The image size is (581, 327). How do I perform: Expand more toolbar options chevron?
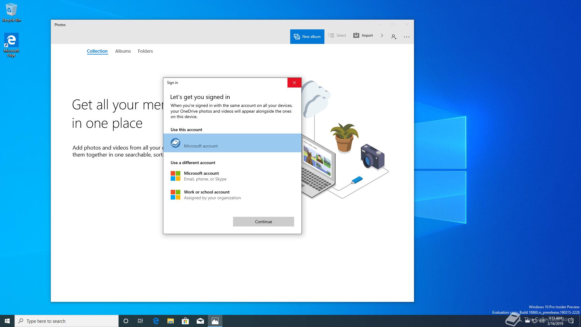(382, 35)
